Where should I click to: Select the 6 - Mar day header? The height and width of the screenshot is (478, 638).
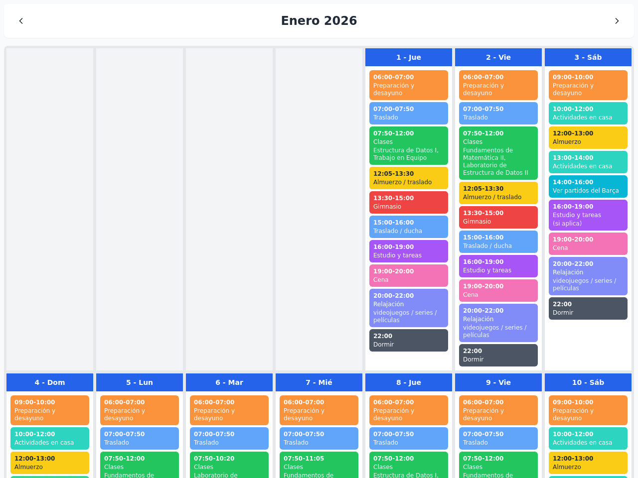tap(229, 382)
